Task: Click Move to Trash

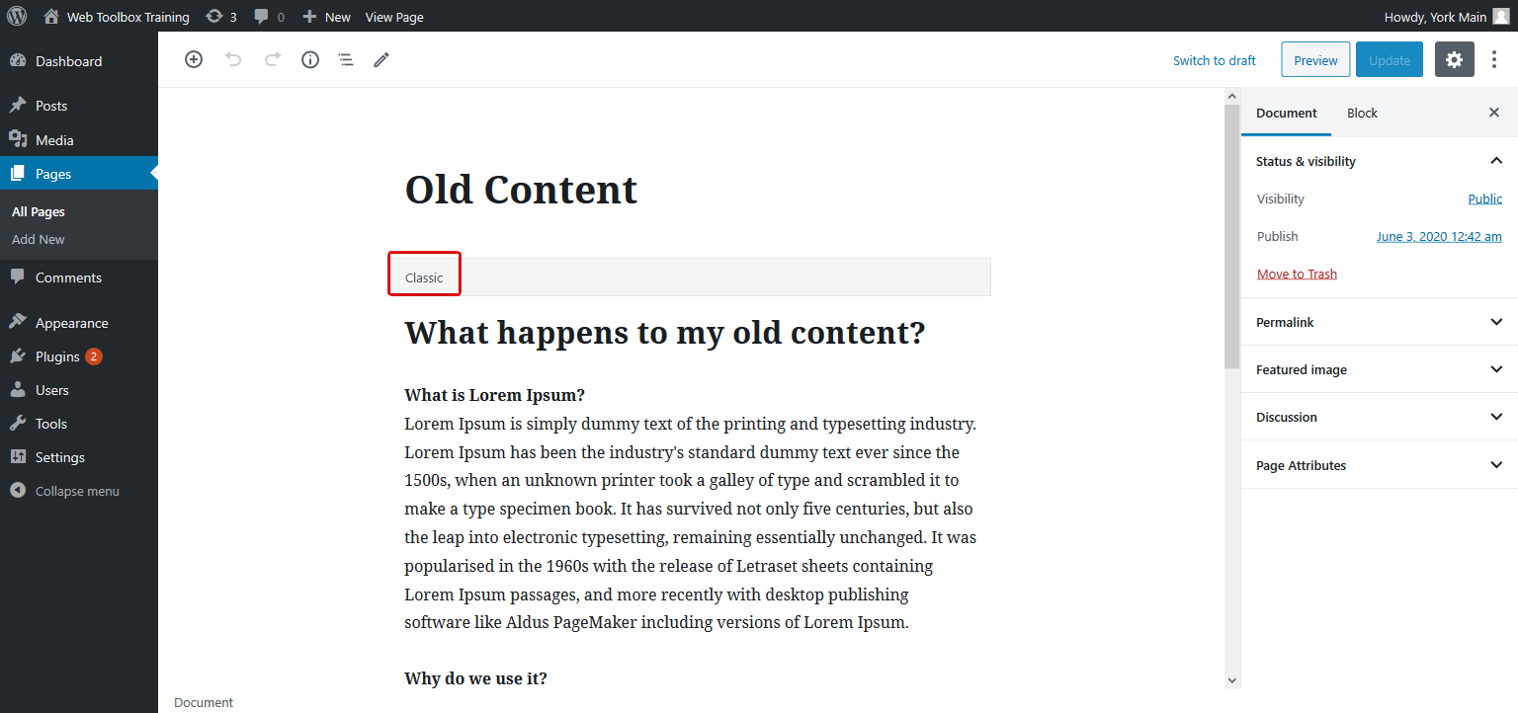Action: click(x=1297, y=274)
